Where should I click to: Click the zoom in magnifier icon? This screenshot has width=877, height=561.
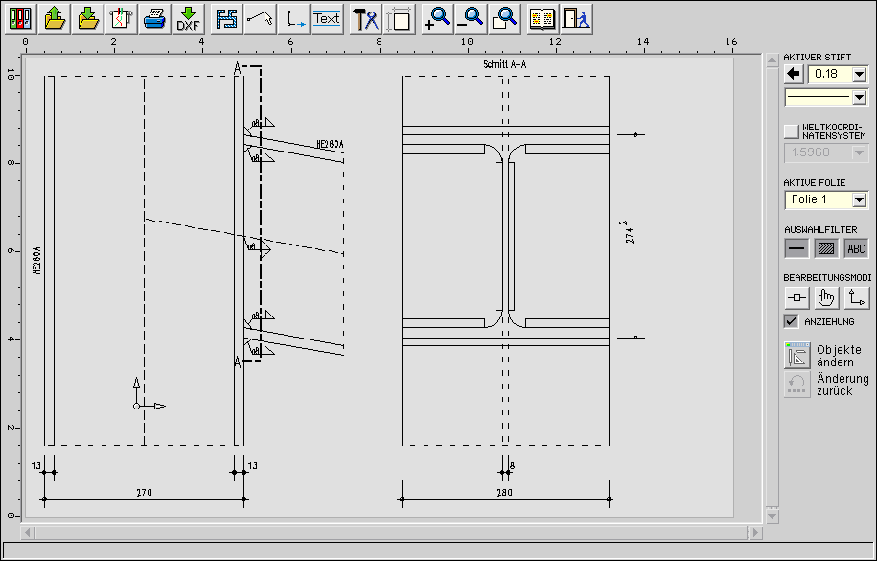pyautogui.click(x=437, y=18)
